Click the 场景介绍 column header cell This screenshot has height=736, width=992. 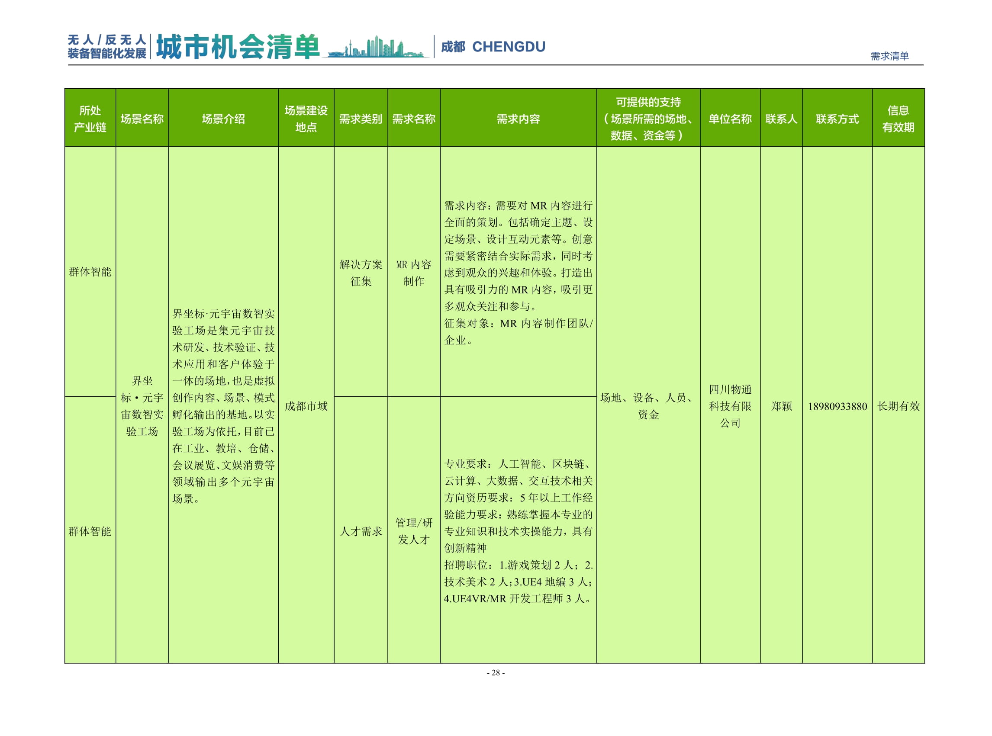[x=223, y=119]
